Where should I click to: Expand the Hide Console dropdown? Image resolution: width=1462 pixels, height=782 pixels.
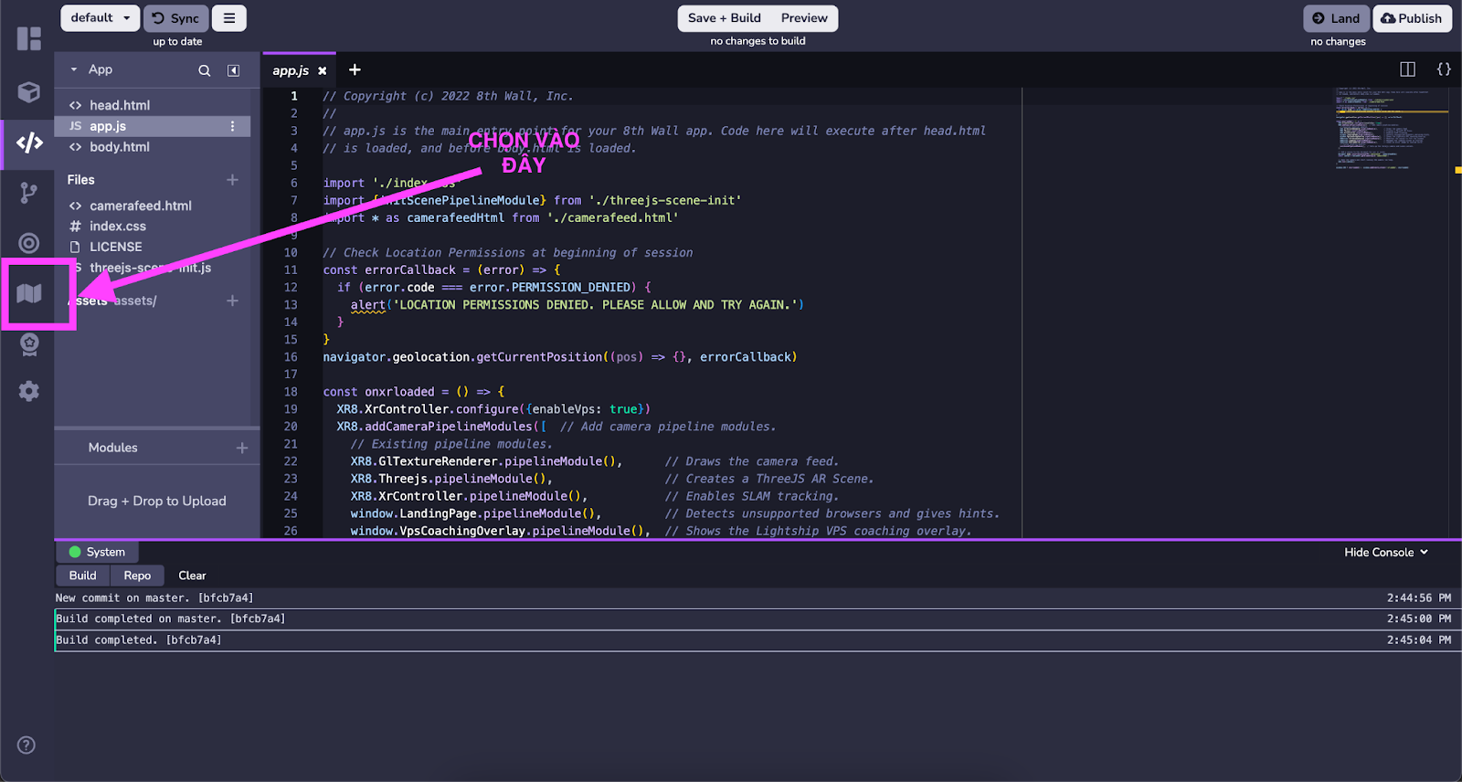1385,552
